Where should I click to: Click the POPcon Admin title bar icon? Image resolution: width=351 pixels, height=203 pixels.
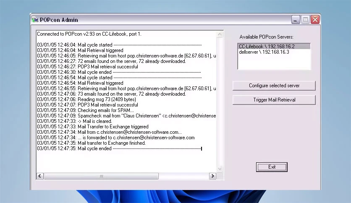pos(35,20)
